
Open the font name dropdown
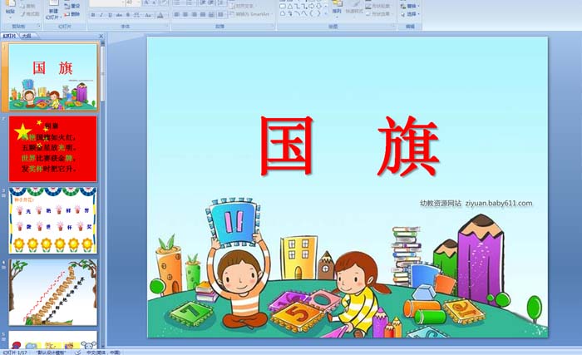pos(123,2)
